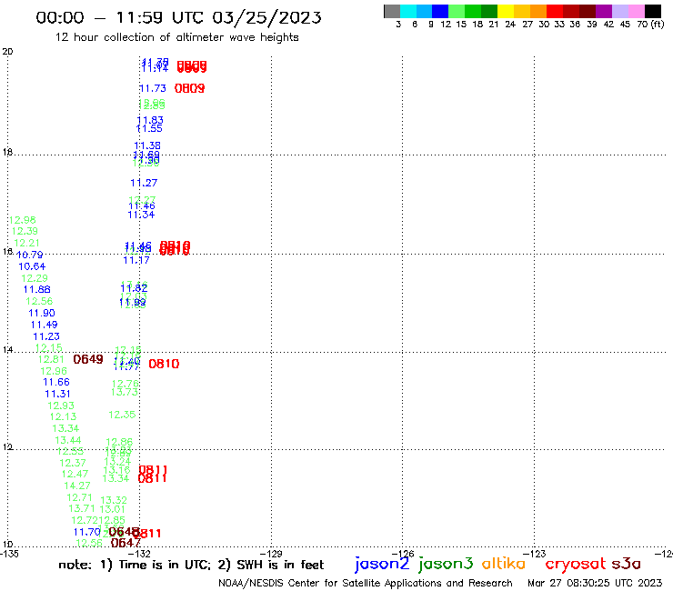This screenshot has height=591, width=673.
Task: Click the -129 longitude axis label
Action: [x=271, y=554]
